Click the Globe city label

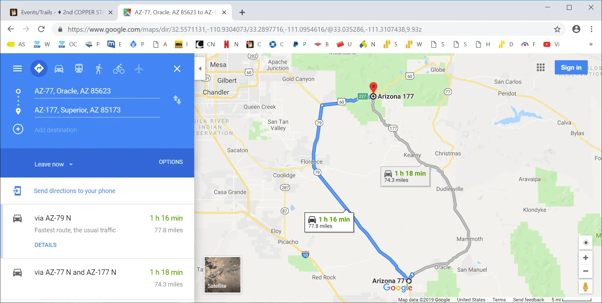[438, 70]
